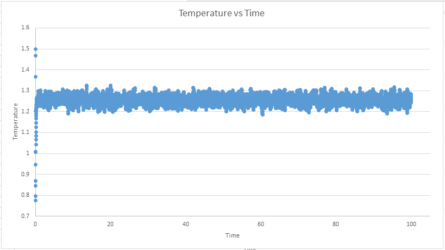Click the 100 label on horizontal axis
445x250 pixels.
pyautogui.click(x=411, y=224)
